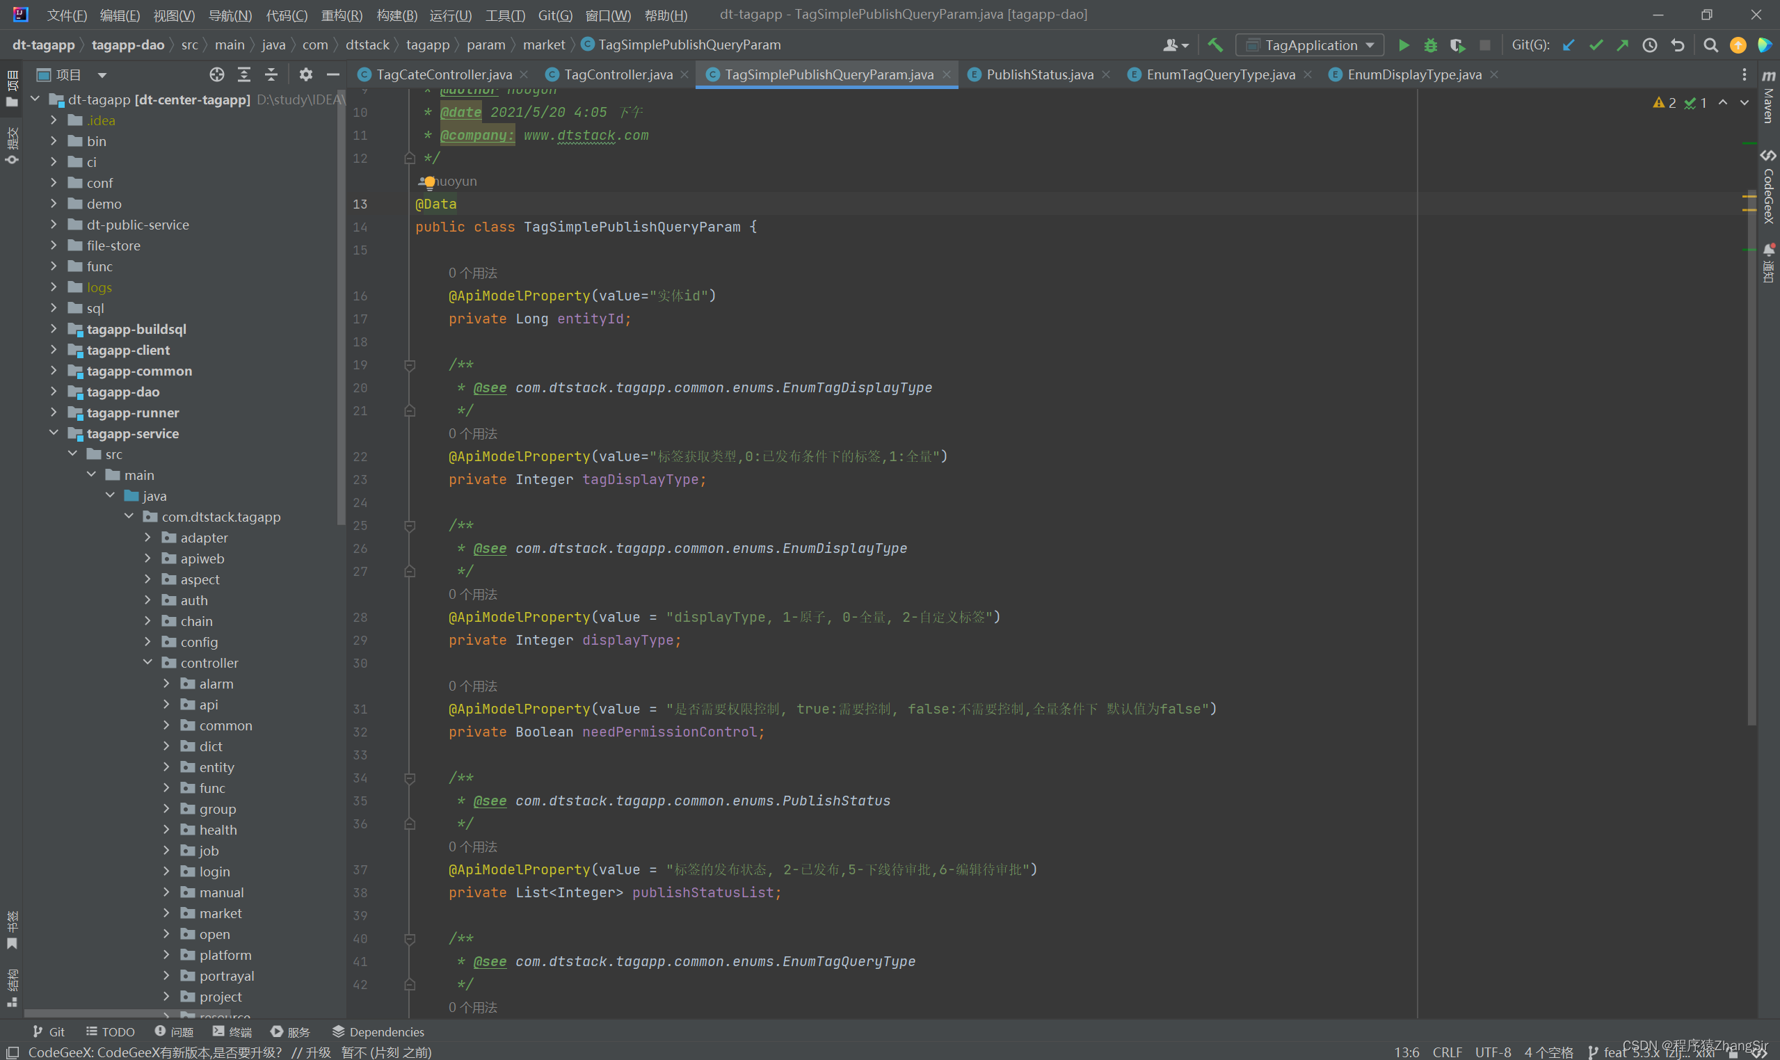Open notifications bell panel

[1769, 263]
